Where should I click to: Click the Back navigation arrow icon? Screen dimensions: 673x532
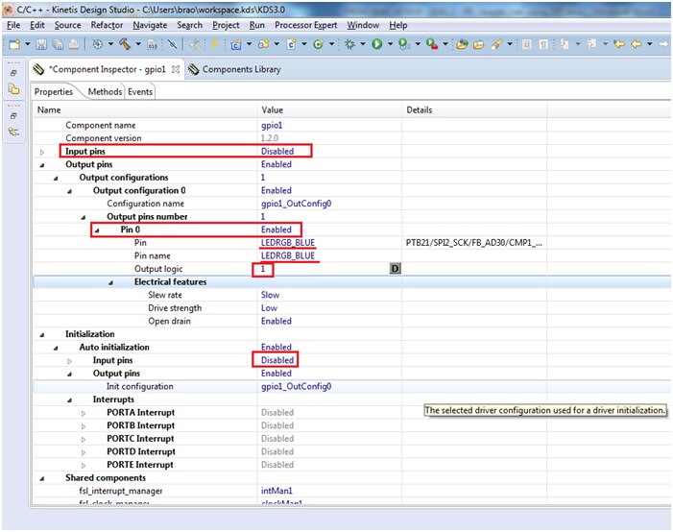pyautogui.click(x=637, y=44)
